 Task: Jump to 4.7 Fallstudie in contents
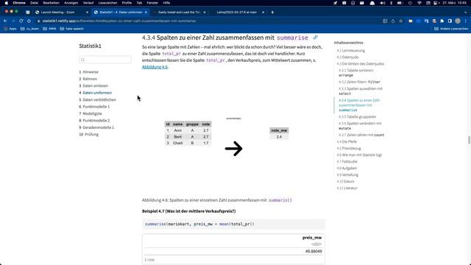pos(347,162)
